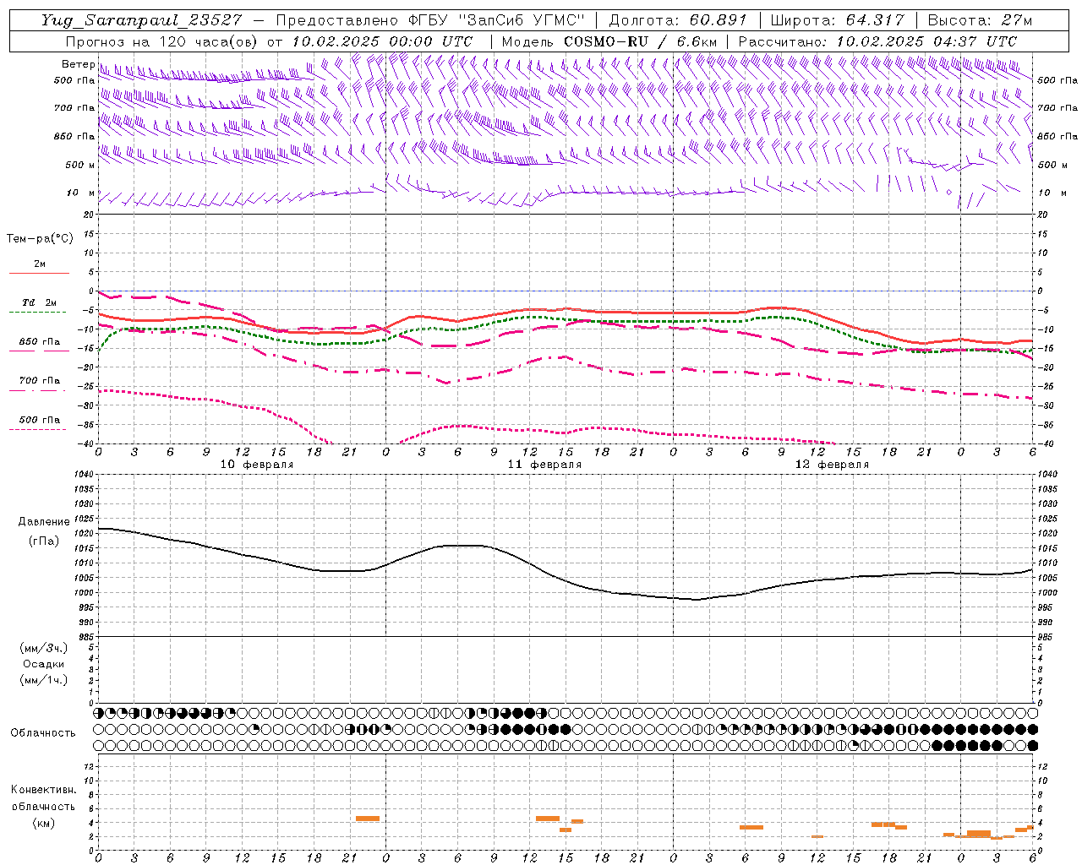Click the Осадки precipitation panel label
Viewport: 1082px width, 865px height.
click(44, 665)
